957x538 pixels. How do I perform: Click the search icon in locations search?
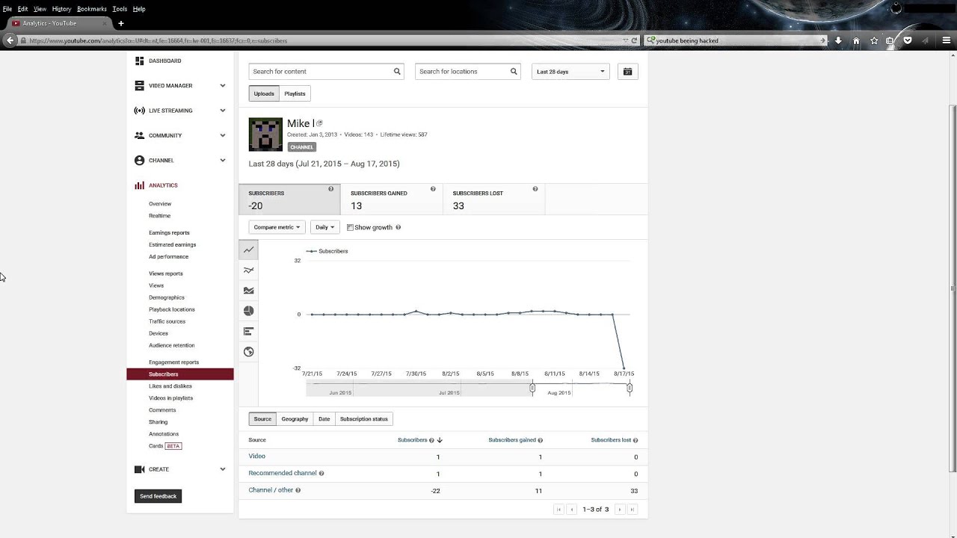(514, 72)
